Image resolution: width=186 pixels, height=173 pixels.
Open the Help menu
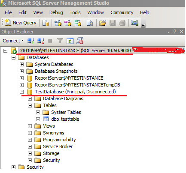click(x=145, y=12)
